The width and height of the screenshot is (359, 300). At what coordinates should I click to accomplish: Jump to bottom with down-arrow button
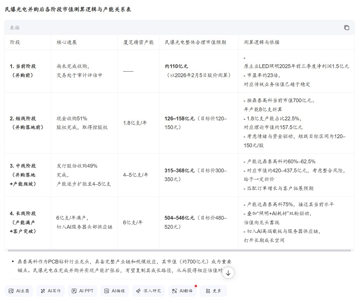click(228, 273)
